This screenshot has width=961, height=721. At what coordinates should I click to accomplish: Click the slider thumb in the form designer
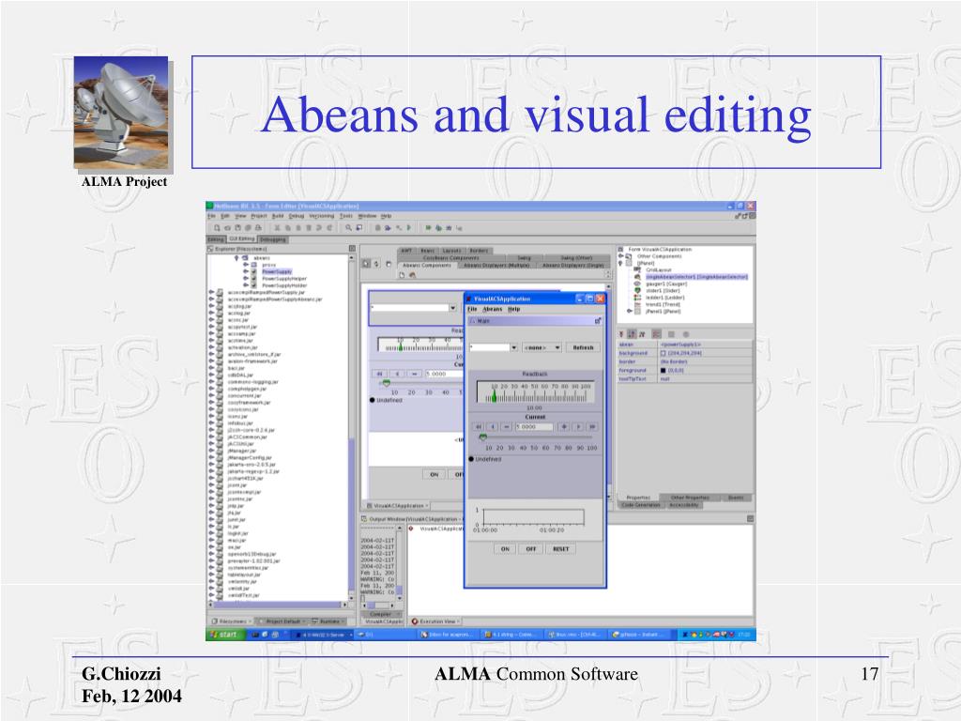point(386,383)
